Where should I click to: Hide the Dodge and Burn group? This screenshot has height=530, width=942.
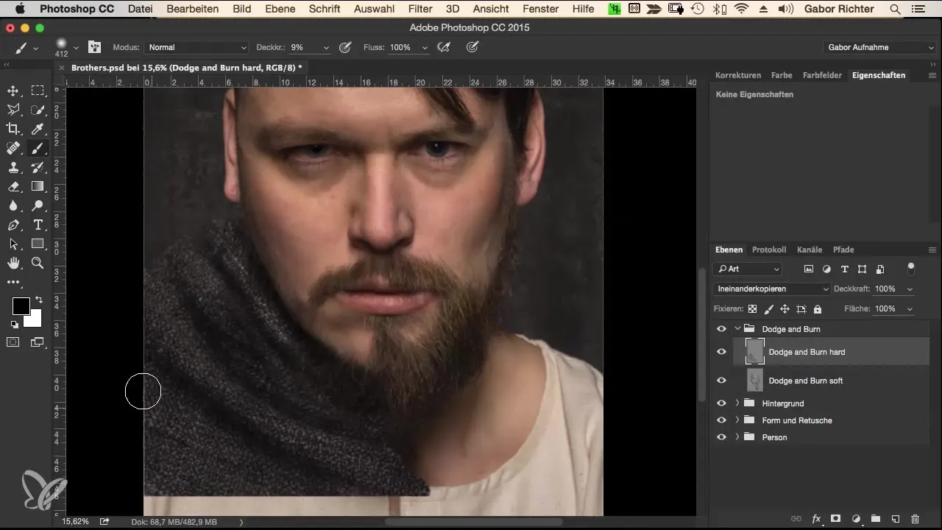click(x=721, y=329)
